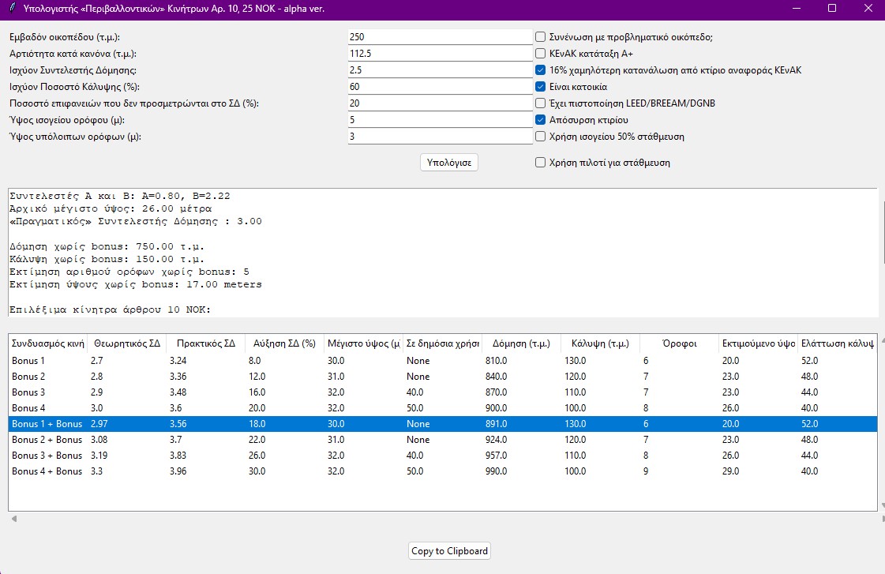885x574 pixels.
Task: Click the 'Όροφοι' column header
Action: [680, 343]
